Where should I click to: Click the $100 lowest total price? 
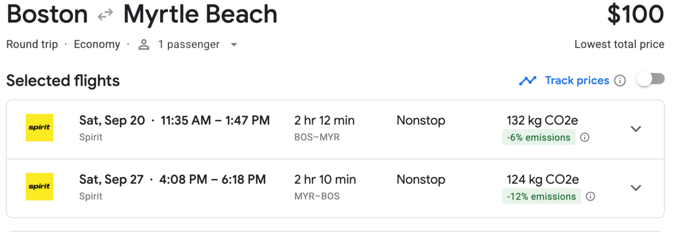pos(635,15)
